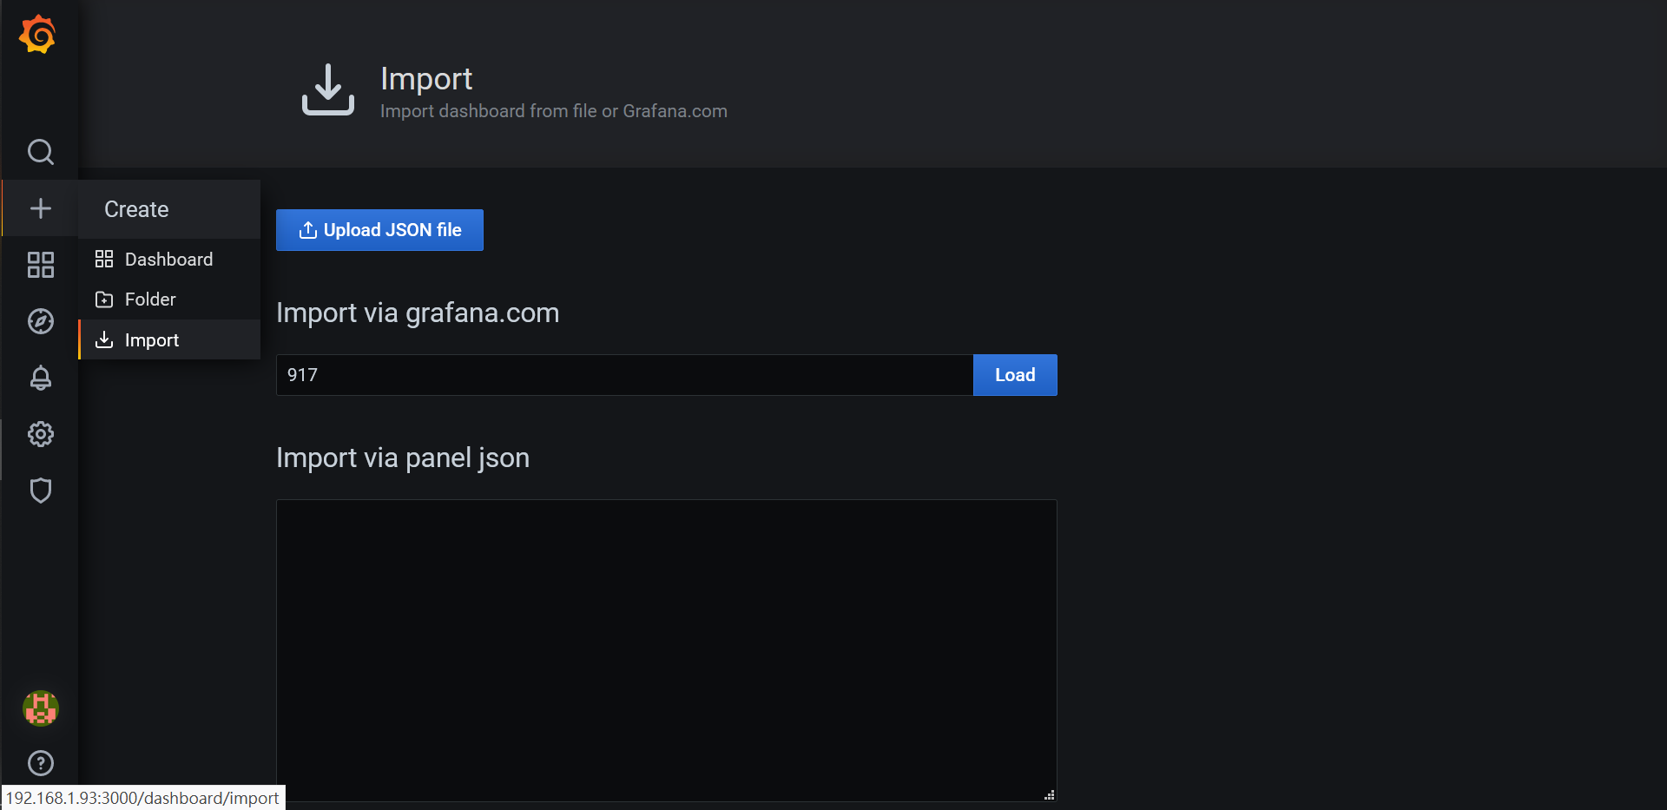This screenshot has width=1667, height=810.
Task: Click the 'Import dashboard from file or Grafana.com' subtitle
Action: point(554,111)
